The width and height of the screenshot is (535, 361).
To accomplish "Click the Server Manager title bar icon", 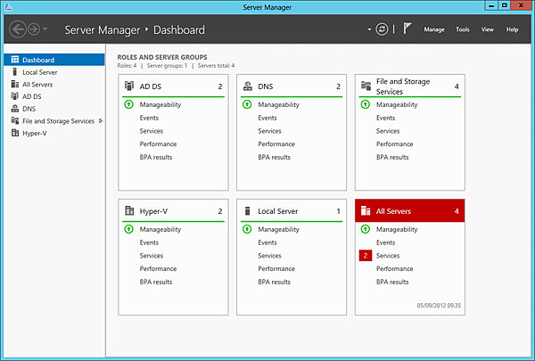I will point(9,7).
